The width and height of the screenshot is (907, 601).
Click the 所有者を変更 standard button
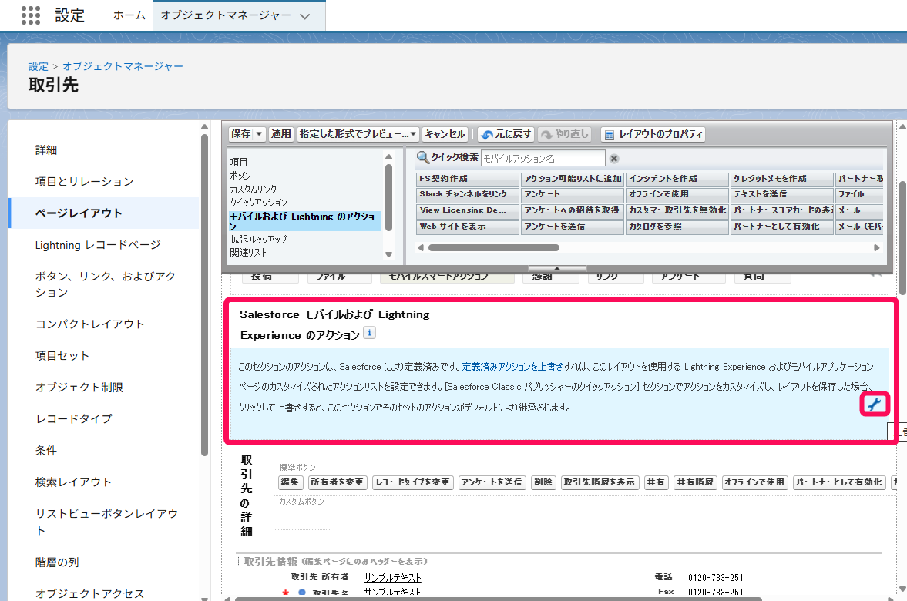coord(338,482)
